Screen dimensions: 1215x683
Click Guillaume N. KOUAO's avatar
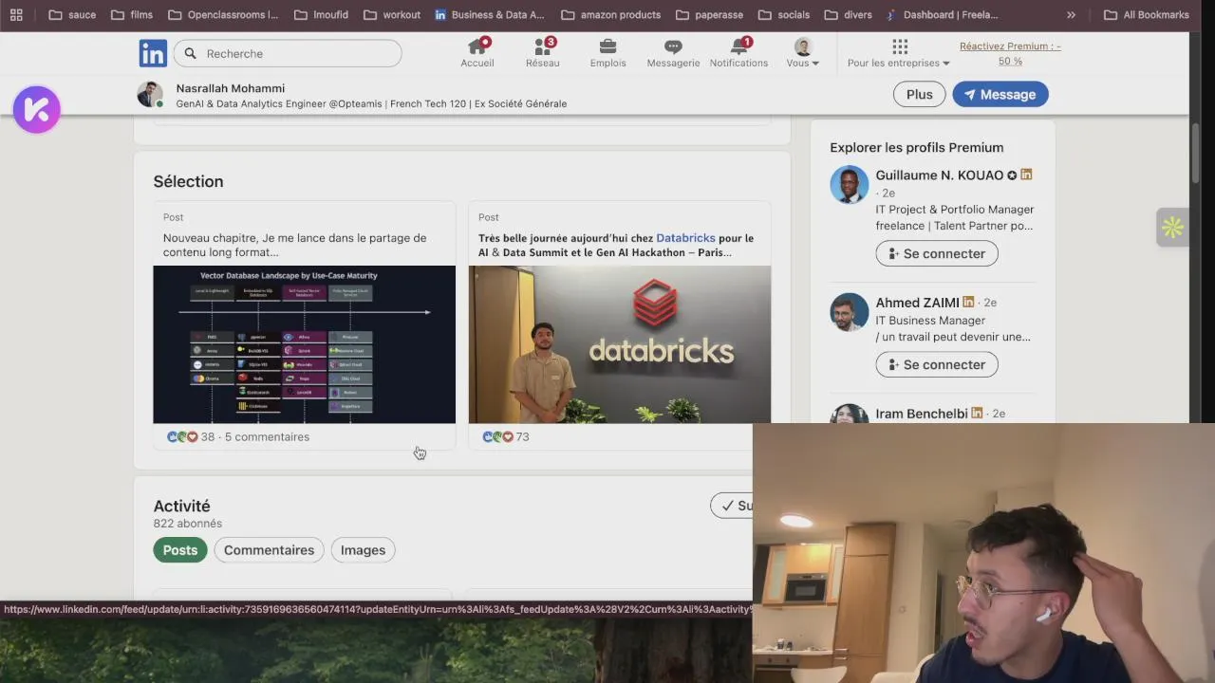tap(849, 185)
